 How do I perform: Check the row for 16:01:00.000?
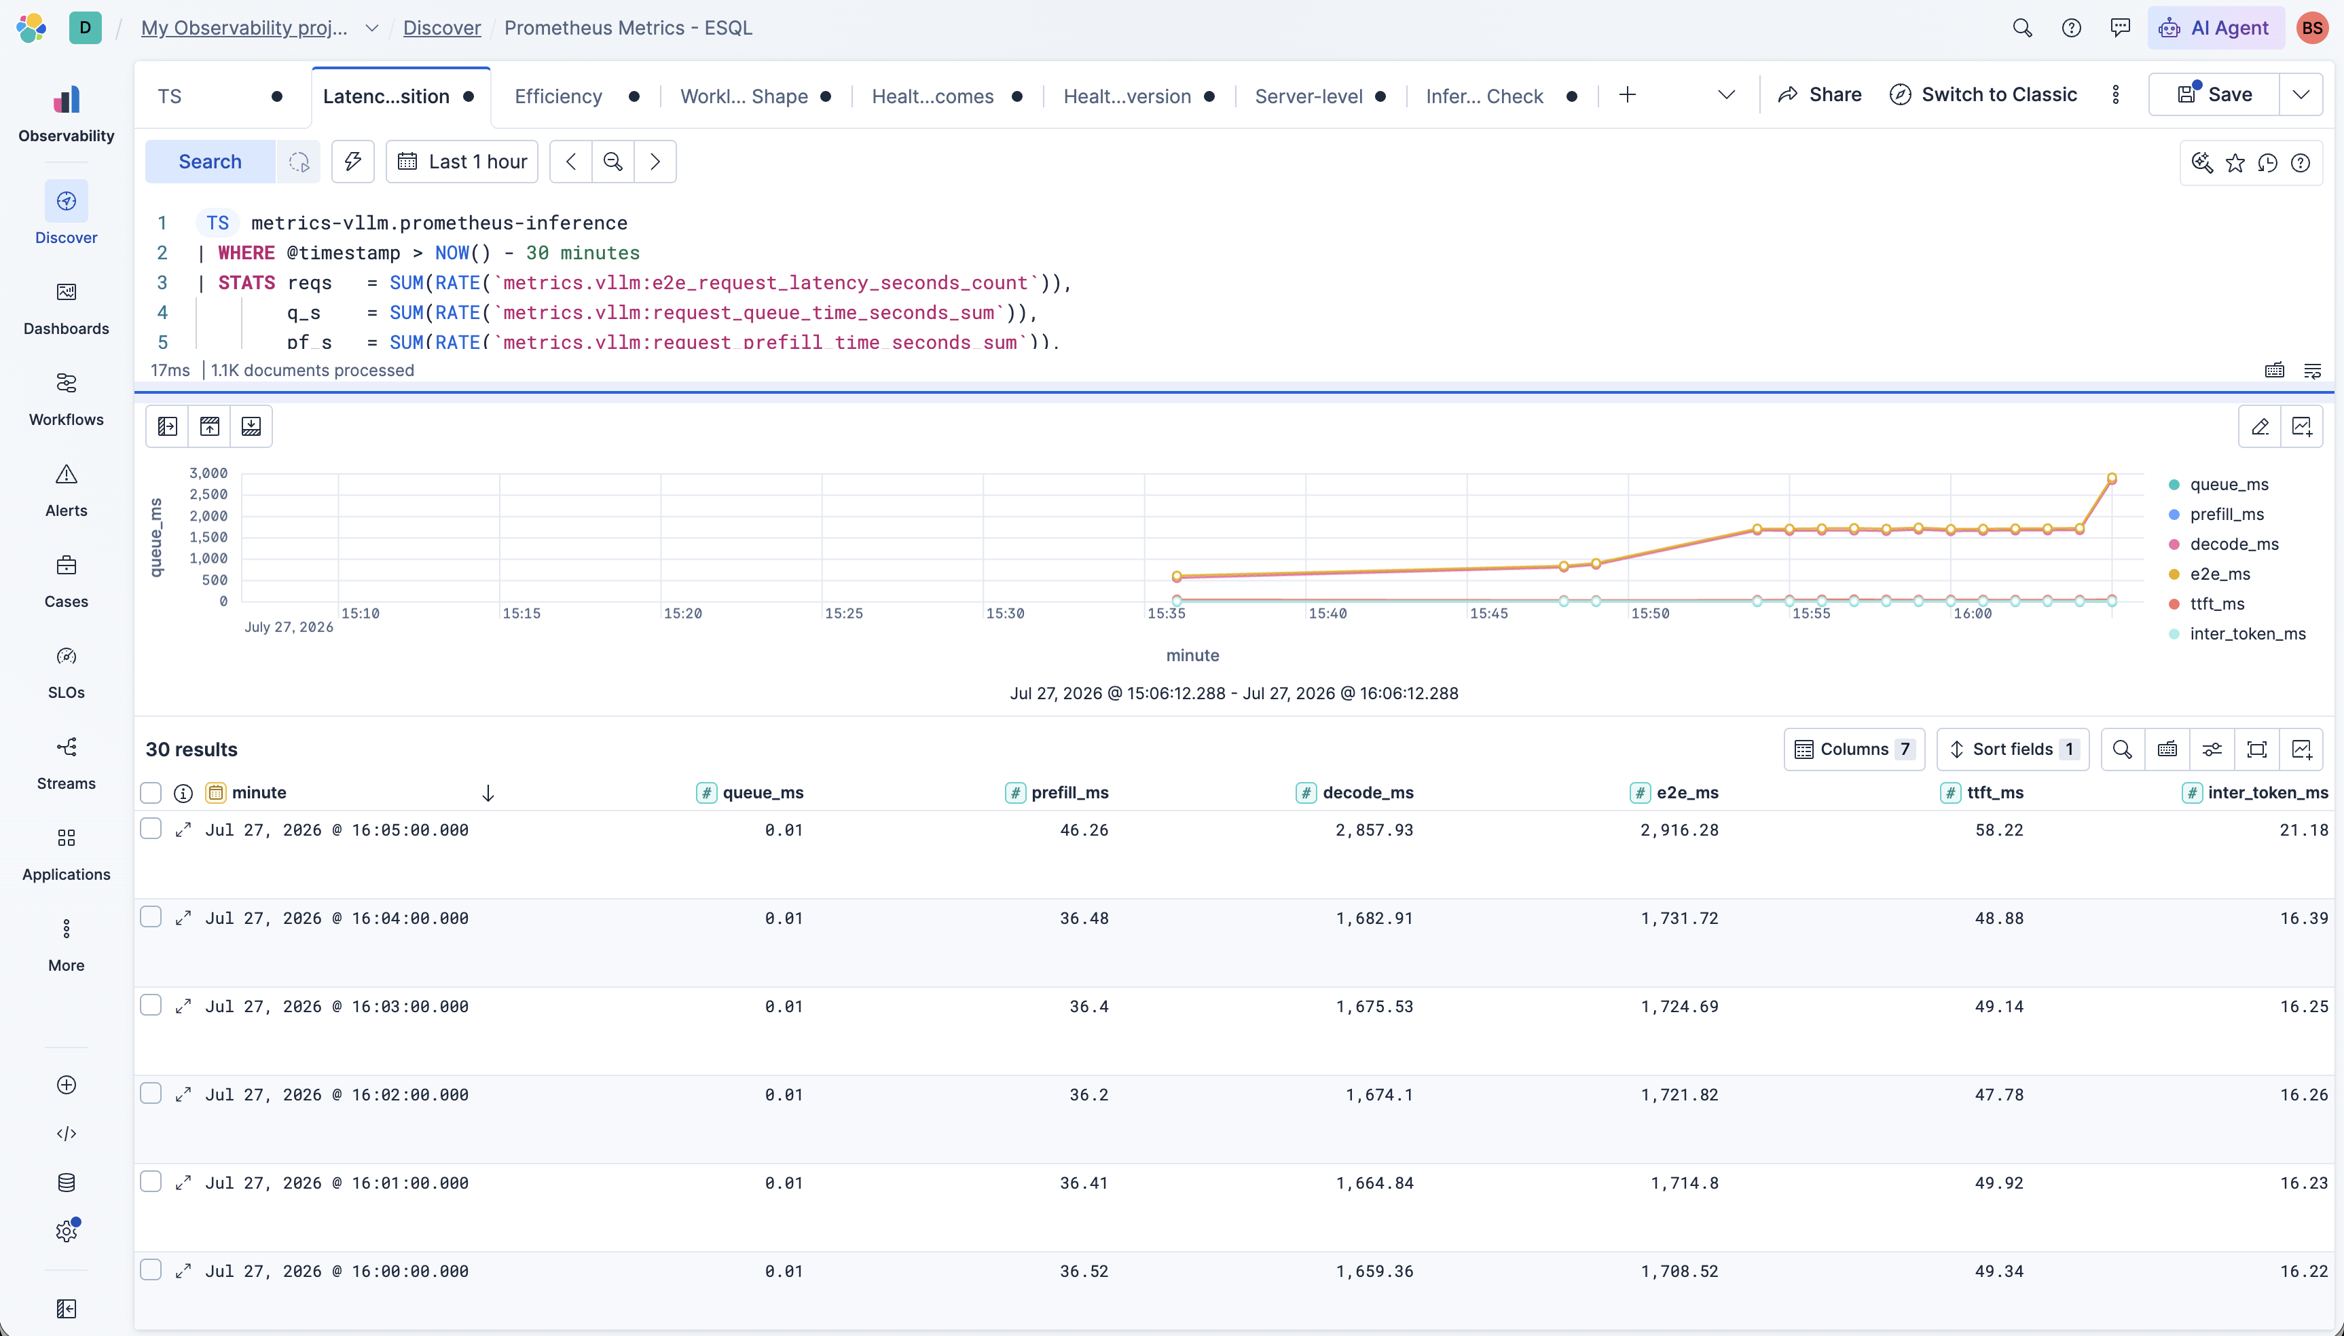151,1181
